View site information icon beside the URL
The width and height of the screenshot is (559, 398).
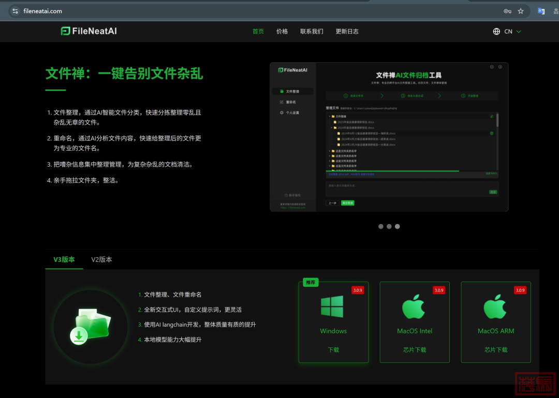point(16,11)
